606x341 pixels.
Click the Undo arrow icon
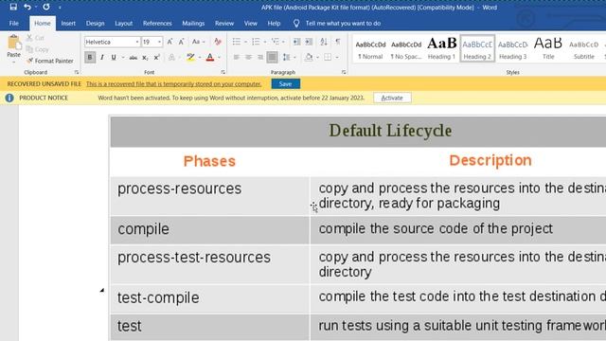click(x=27, y=7)
